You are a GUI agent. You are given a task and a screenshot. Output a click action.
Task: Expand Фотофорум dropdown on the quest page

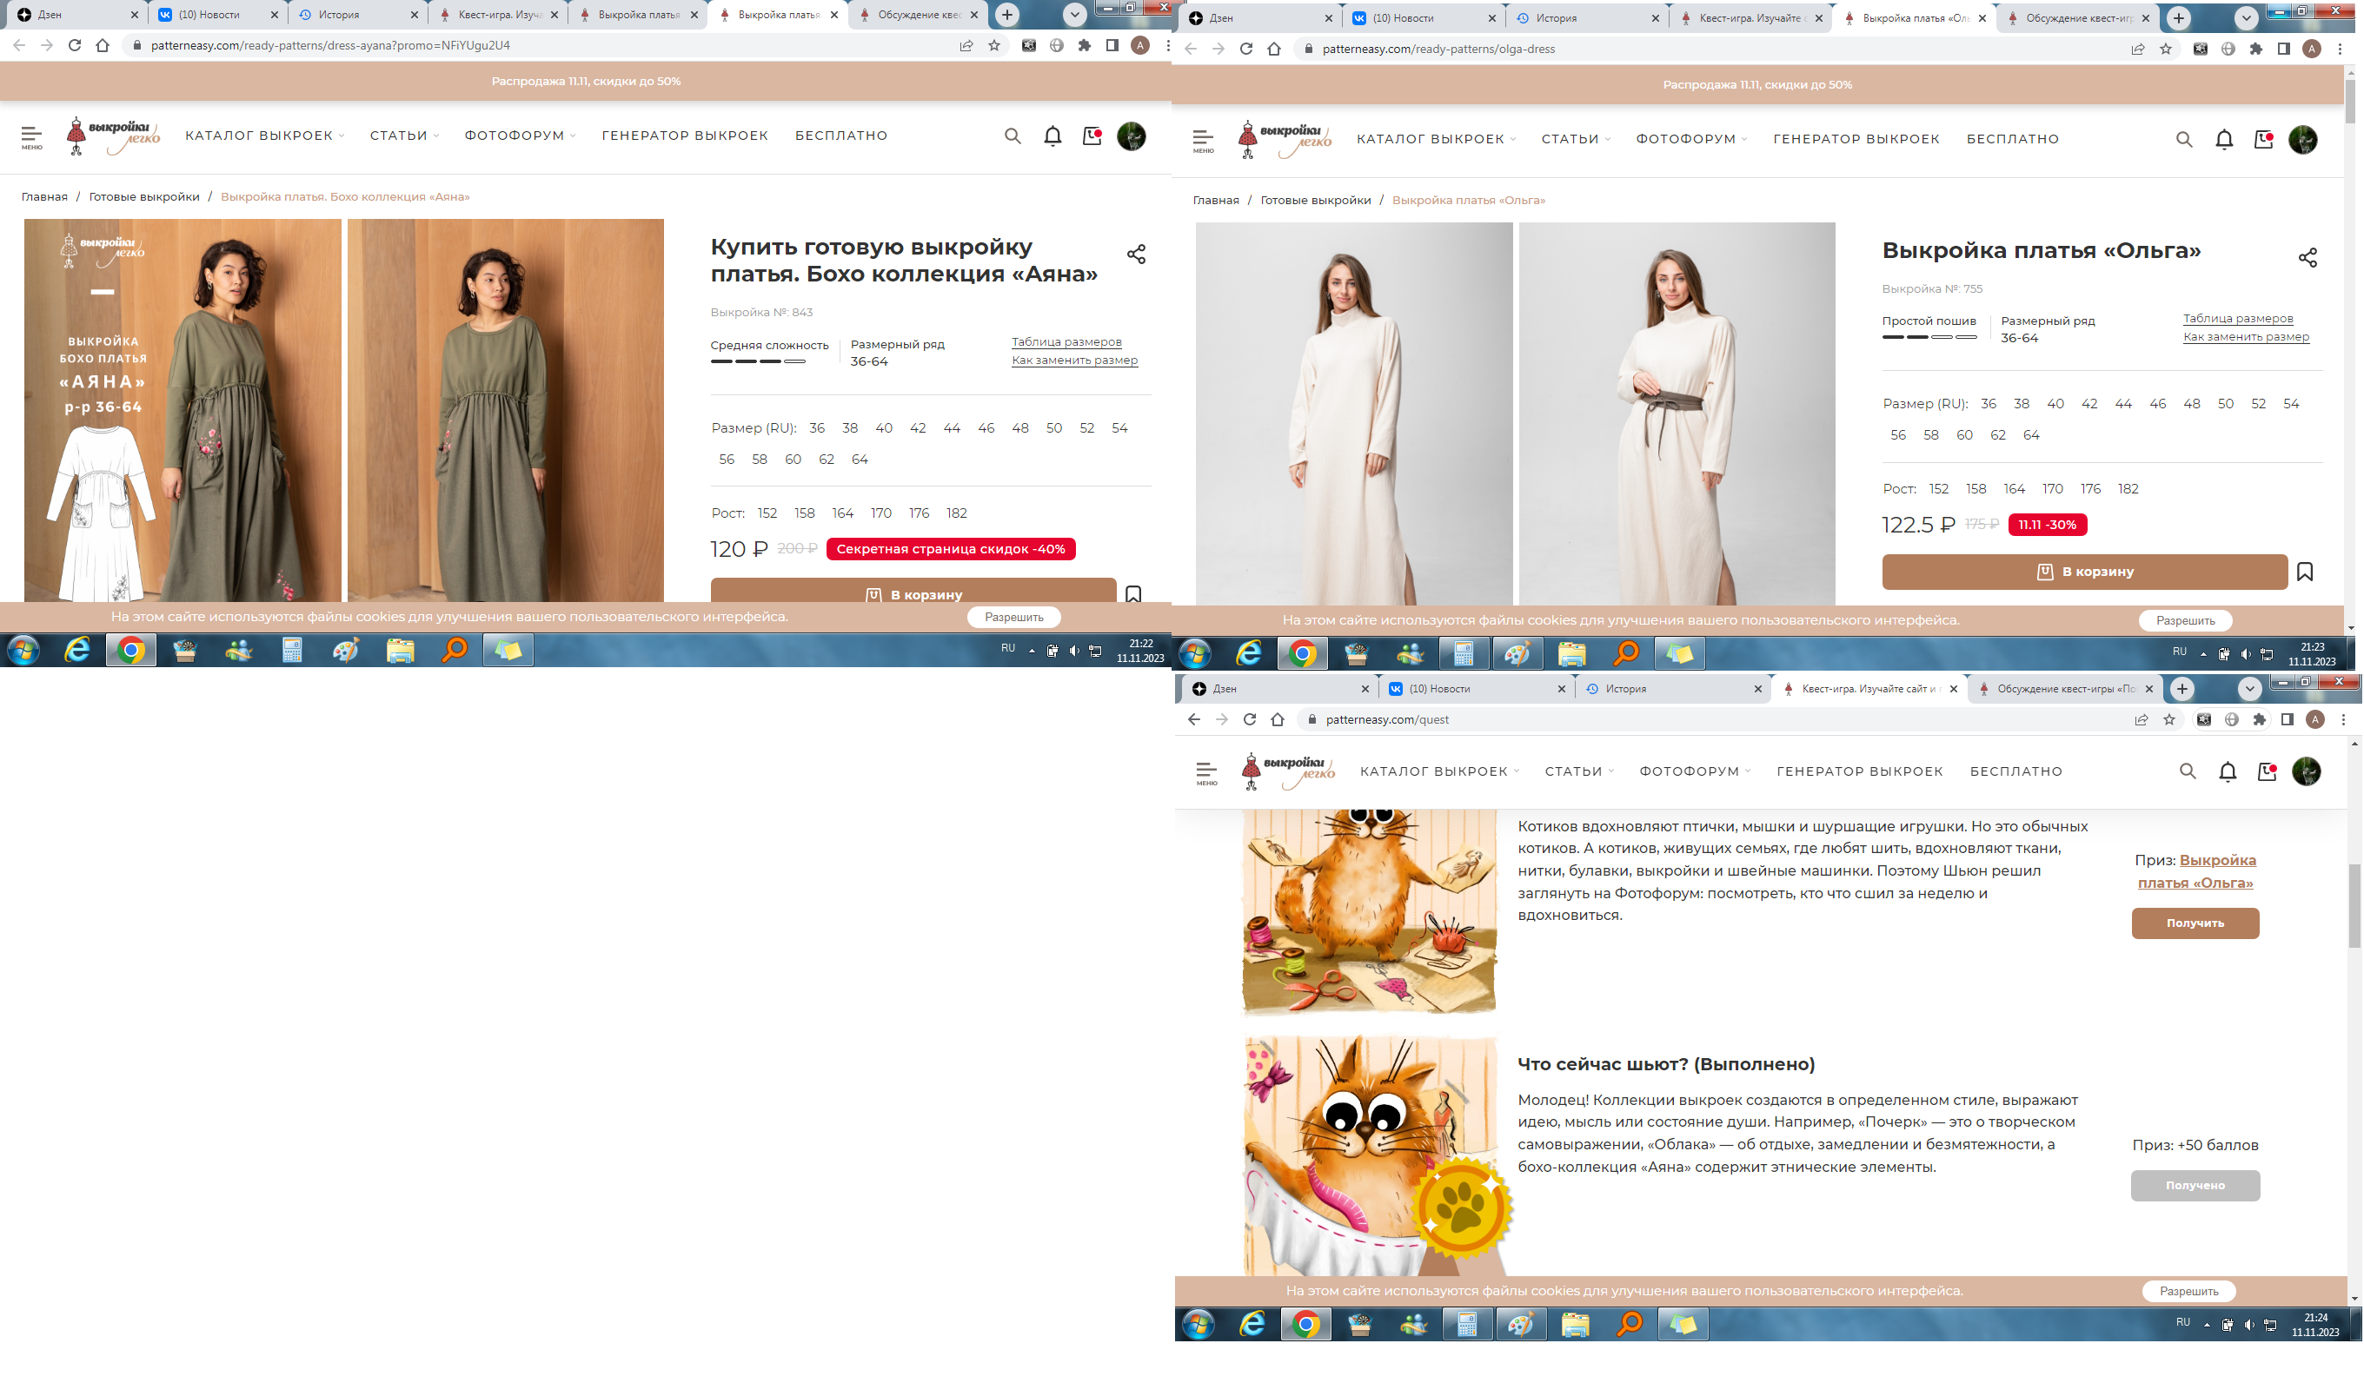1694,771
